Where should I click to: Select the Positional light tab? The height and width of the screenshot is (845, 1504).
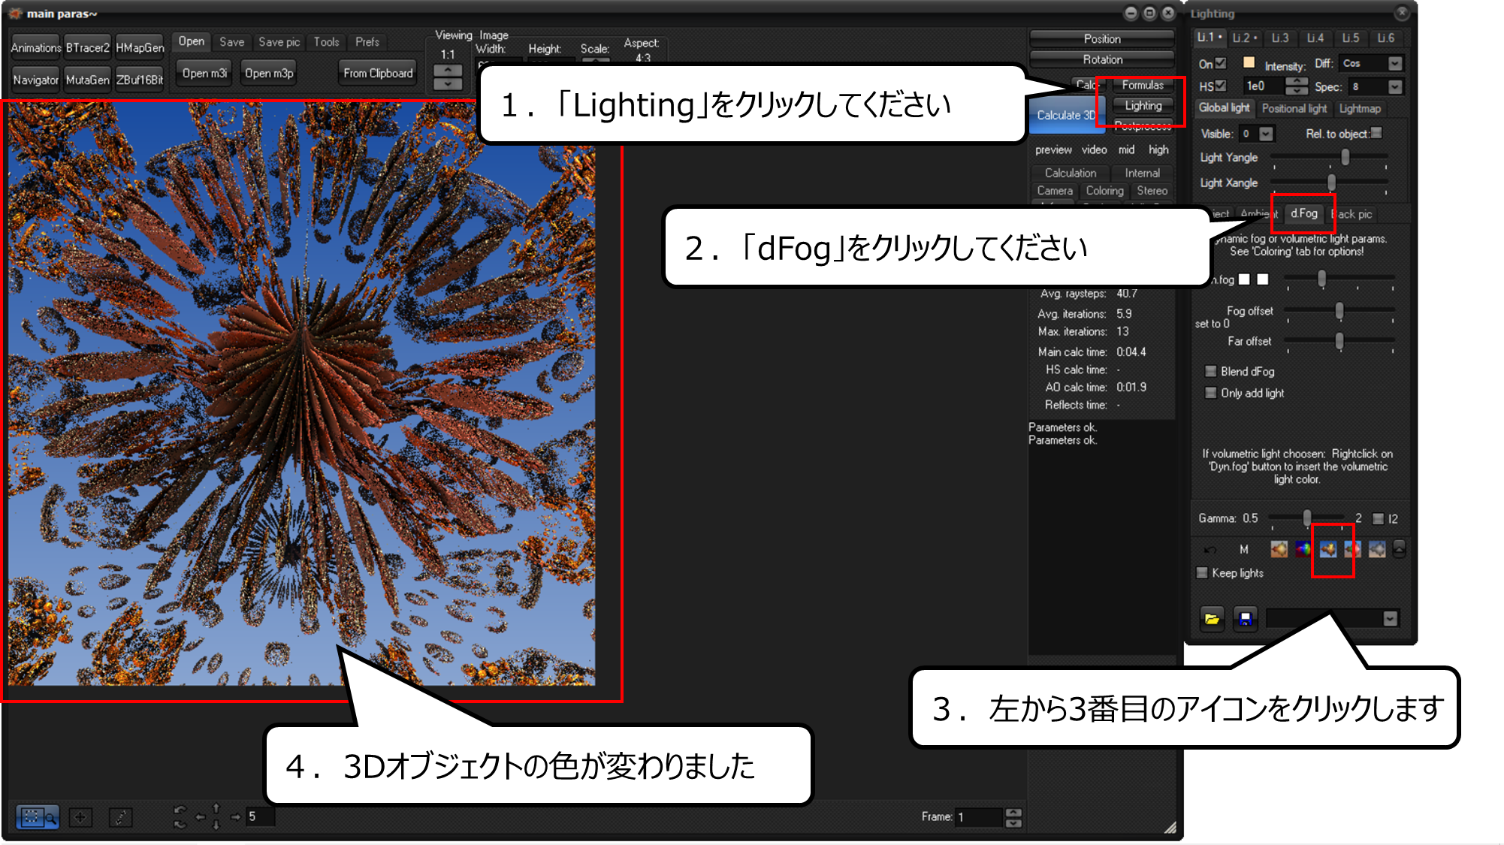click(1294, 108)
